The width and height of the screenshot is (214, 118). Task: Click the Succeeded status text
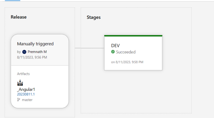[x=126, y=52]
